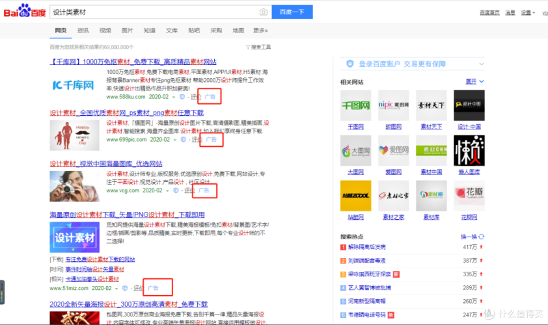Open the 千库网 1000万免抠素材 result title
Viewport: 548px width, 325px height.
coord(133,62)
